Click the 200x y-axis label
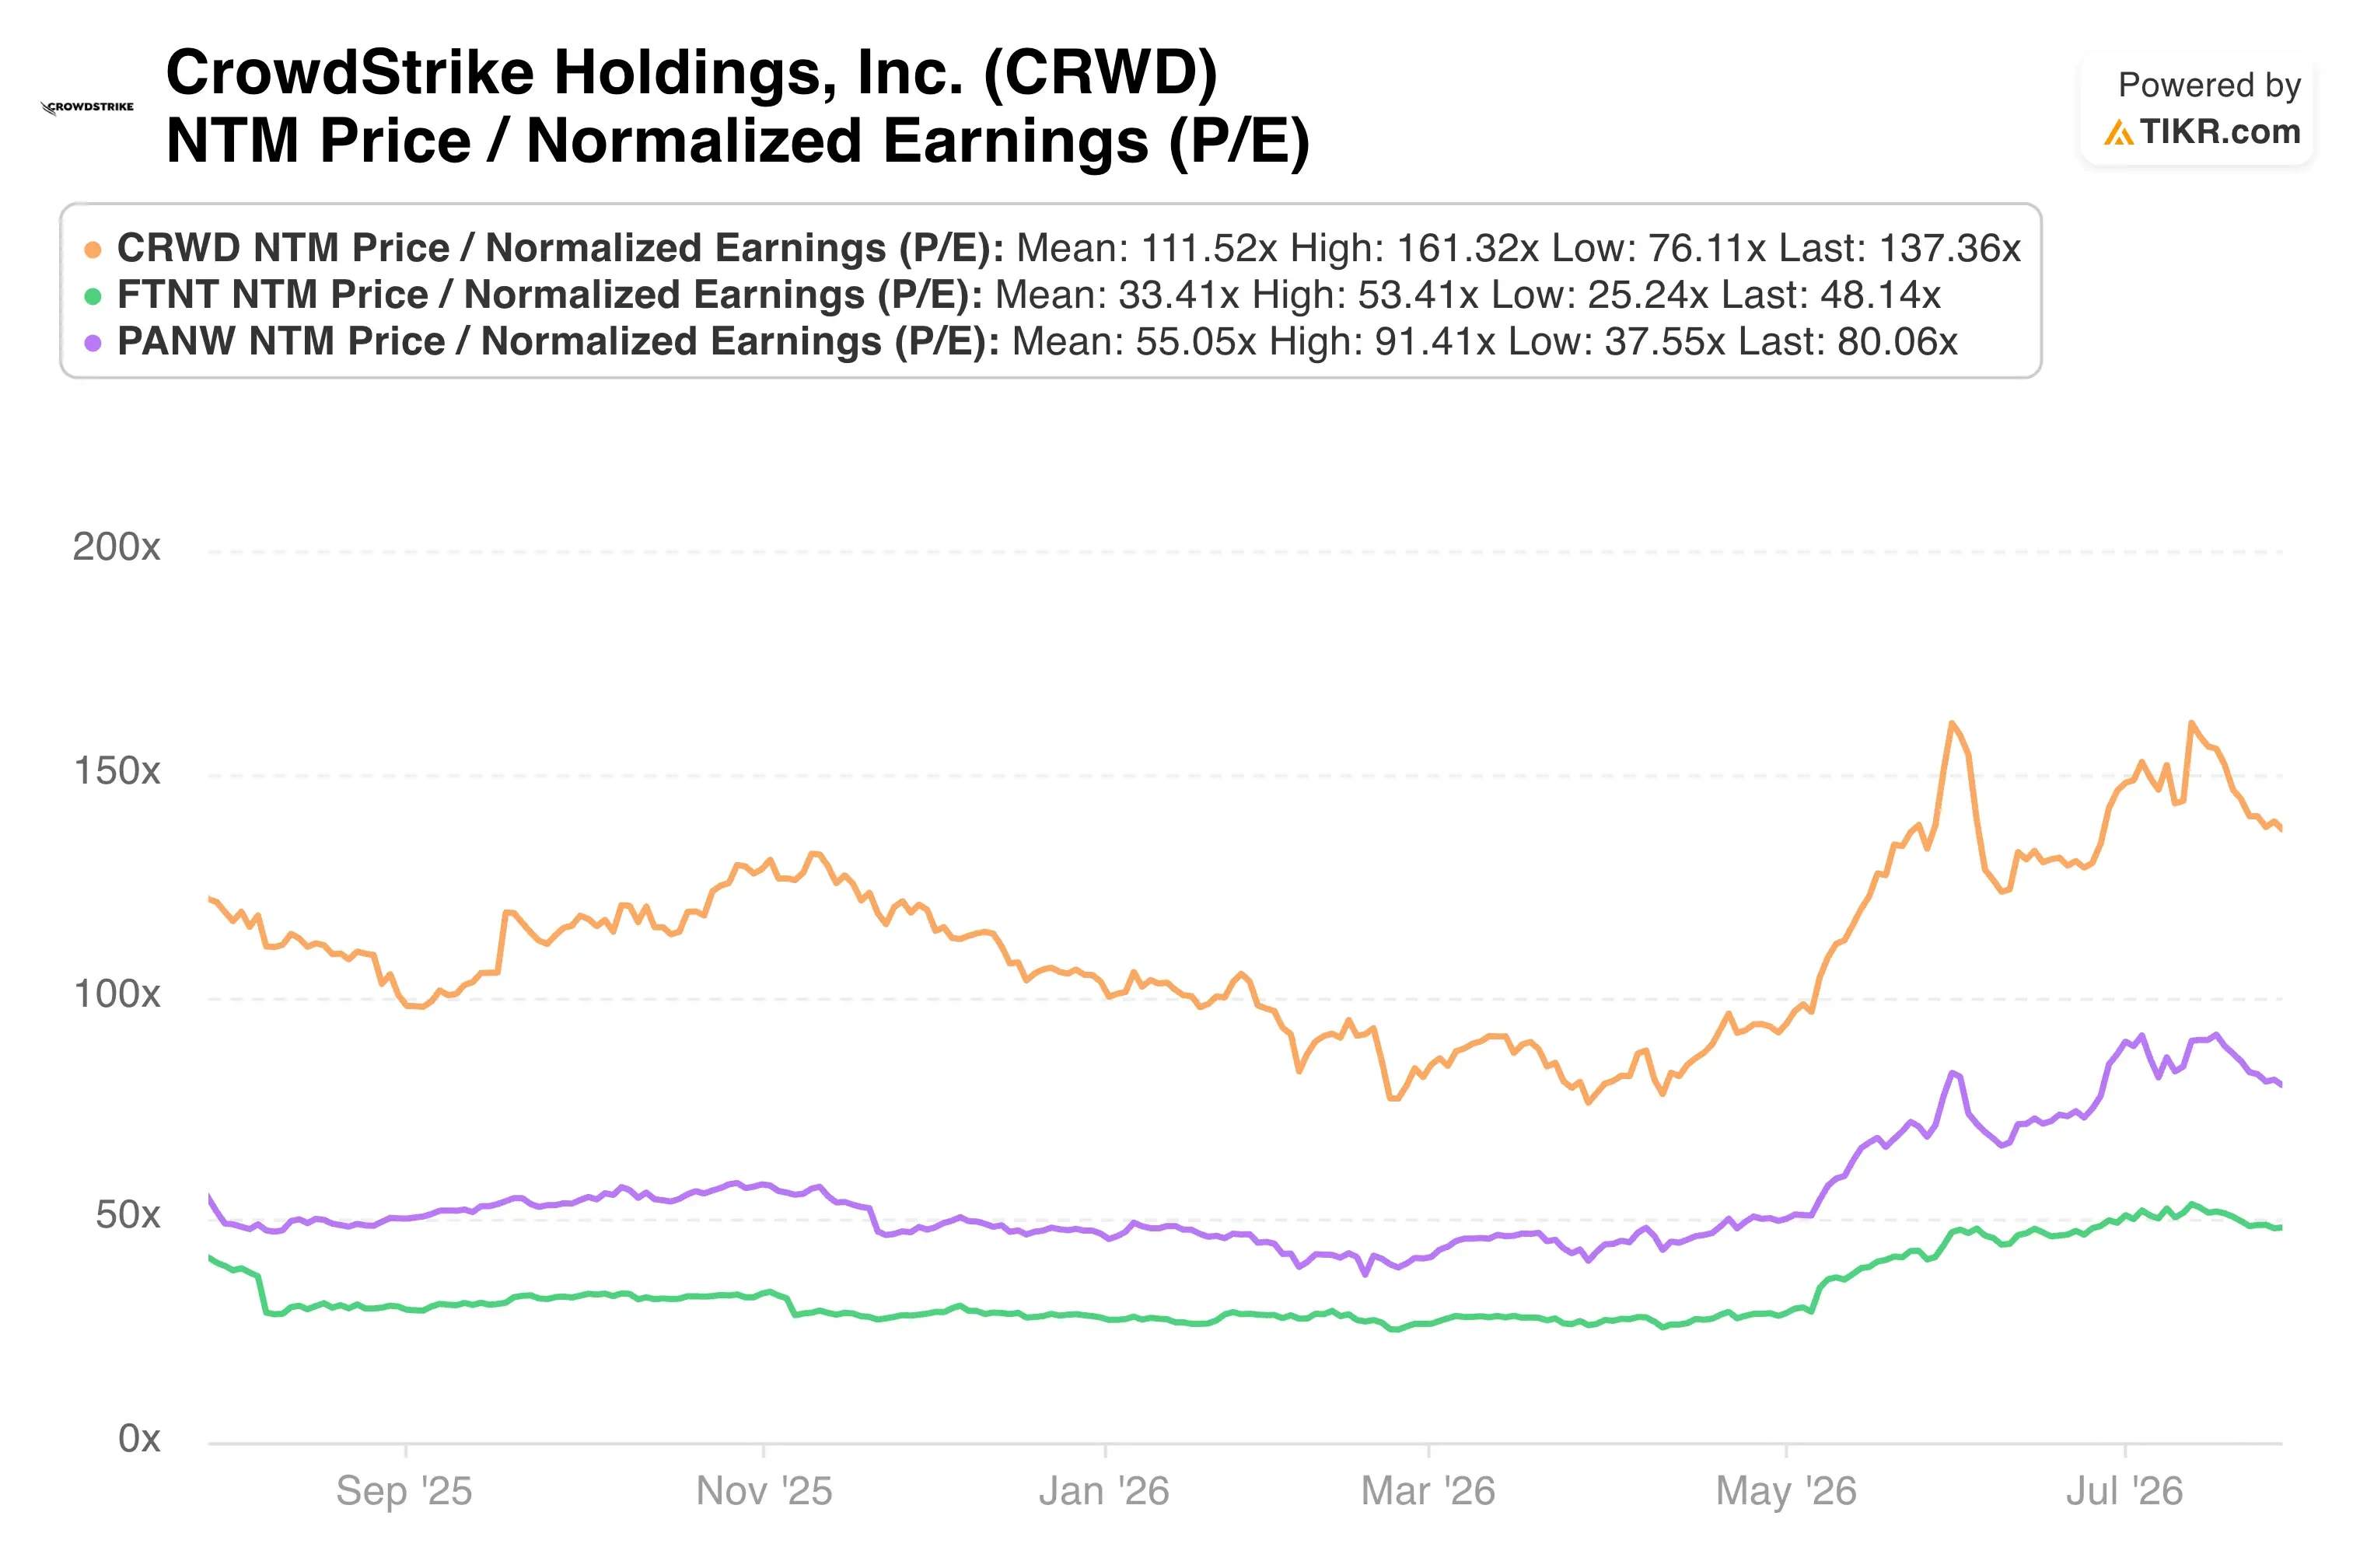This screenshot has height=1568, width=2353. (116, 547)
